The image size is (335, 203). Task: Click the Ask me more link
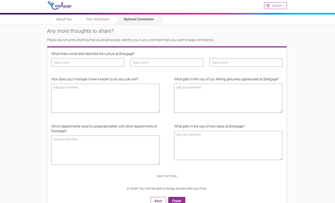(168, 176)
